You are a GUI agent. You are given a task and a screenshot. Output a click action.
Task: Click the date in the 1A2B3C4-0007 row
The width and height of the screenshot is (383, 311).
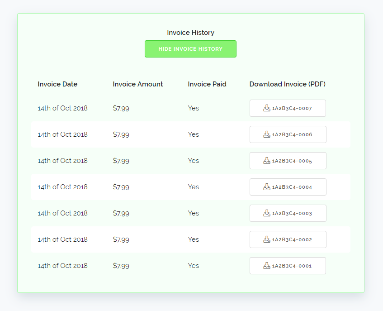[x=62, y=108]
